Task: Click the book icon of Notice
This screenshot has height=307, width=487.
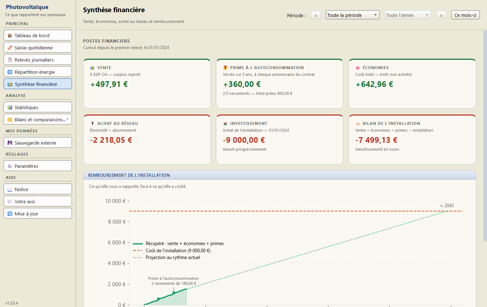Action: click(10, 189)
